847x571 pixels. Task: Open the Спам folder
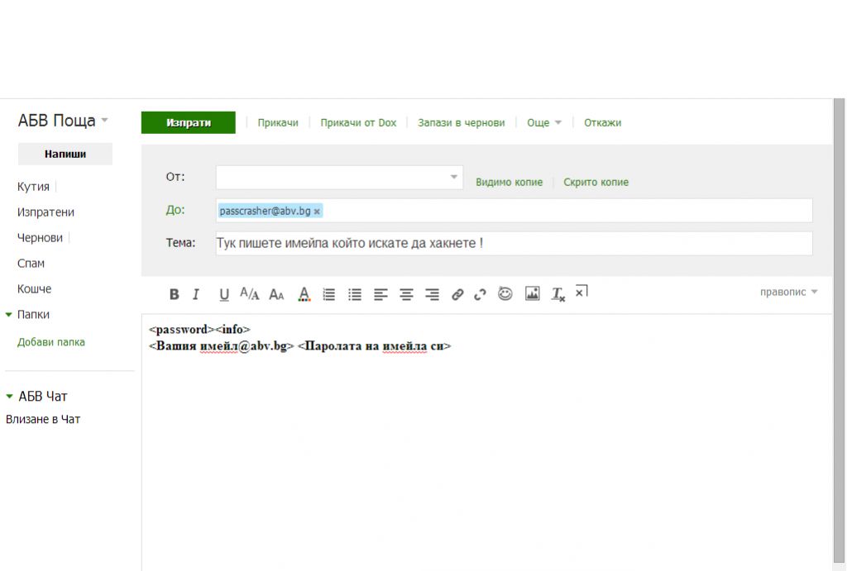[31, 264]
